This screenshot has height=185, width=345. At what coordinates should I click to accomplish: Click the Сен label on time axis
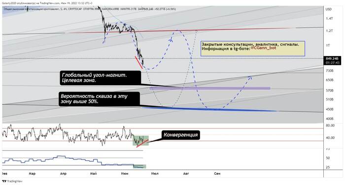pos(217,174)
